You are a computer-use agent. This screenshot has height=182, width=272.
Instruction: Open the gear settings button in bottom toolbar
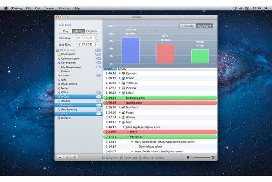pos(75,157)
